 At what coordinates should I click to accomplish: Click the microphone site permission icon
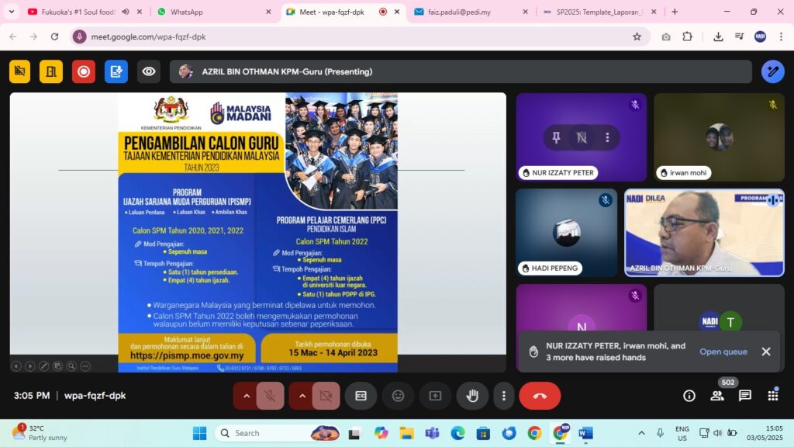pyautogui.click(x=79, y=36)
